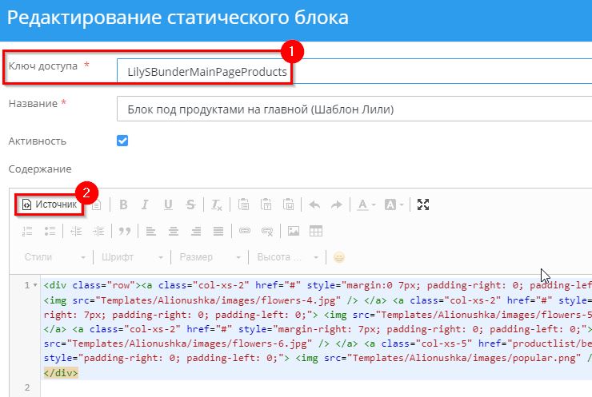The width and height of the screenshot is (592, 397).
Task: Toggle the Активность checkbox
Action: (122, 141)
